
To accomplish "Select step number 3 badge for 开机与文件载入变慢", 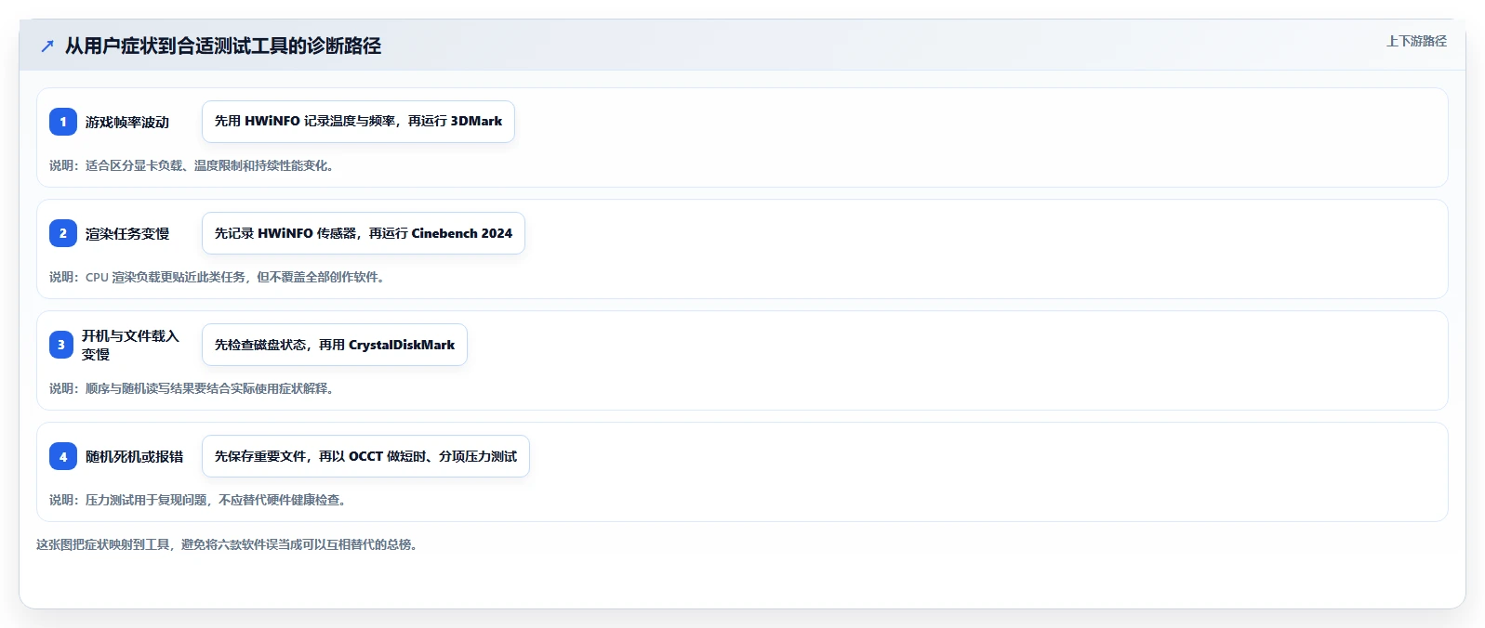I will pos(61,345).
